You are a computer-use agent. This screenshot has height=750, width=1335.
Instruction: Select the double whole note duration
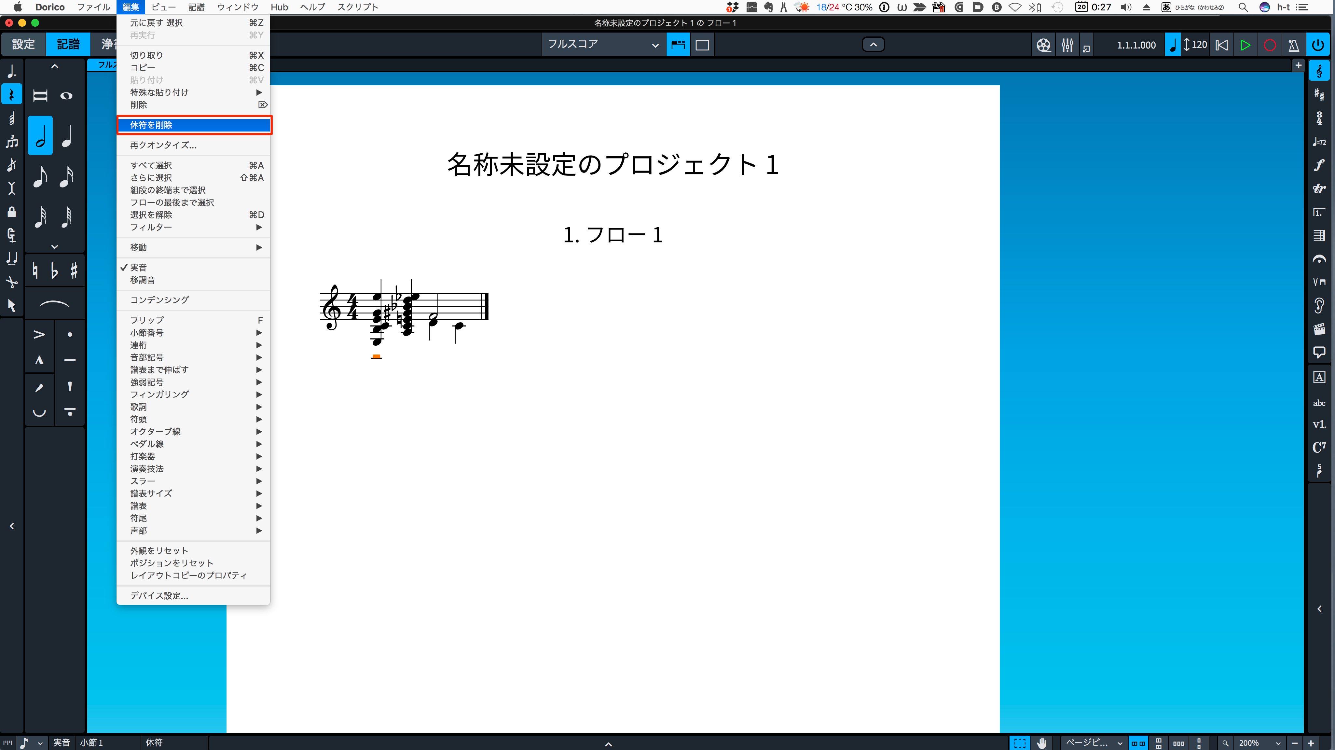coord(40,96)
